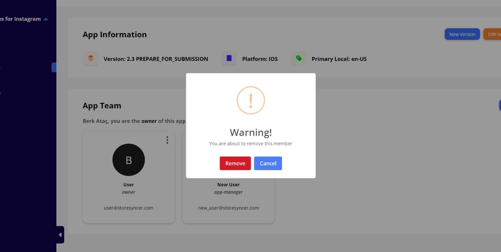Image resolution: width=501 pixels, height=252 pixels.
Task: Click the owner role label under User
Action: [128, 192]
